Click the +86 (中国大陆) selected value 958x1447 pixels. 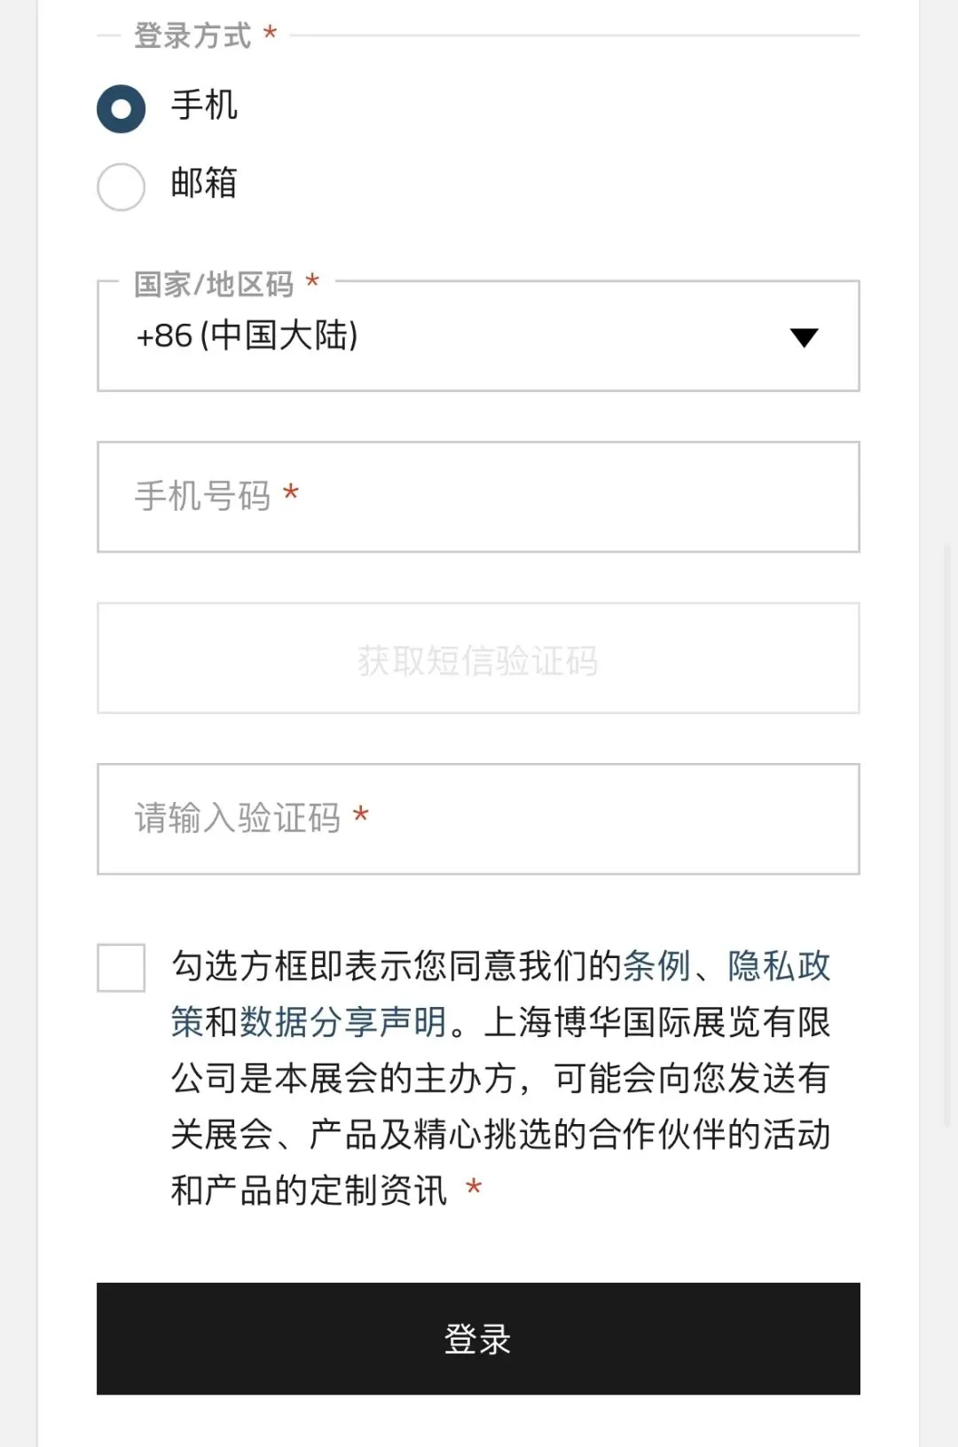point(247,336)
